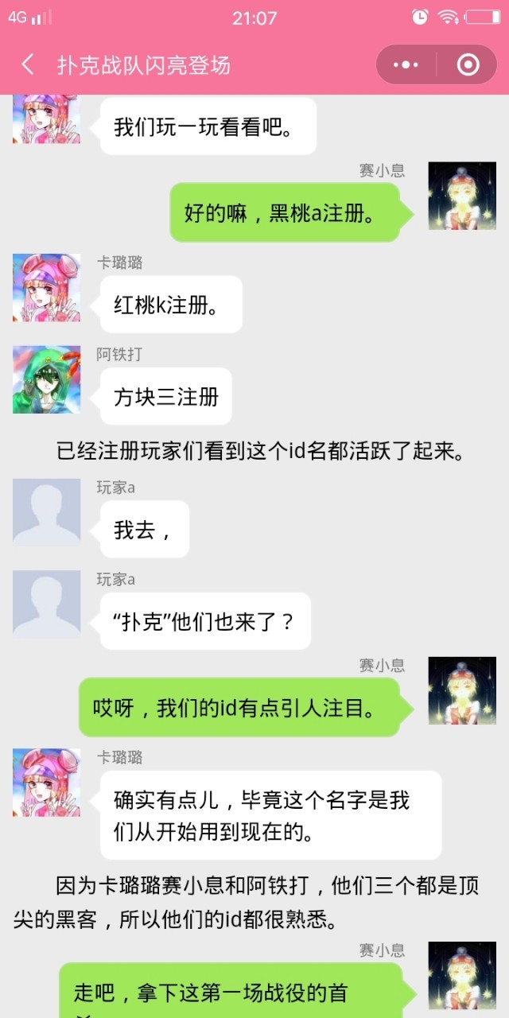Open 赛小息's avatar beside 好的嘛 message
The width and height of the screenshot is (509, 1018).
pos(462,196)
